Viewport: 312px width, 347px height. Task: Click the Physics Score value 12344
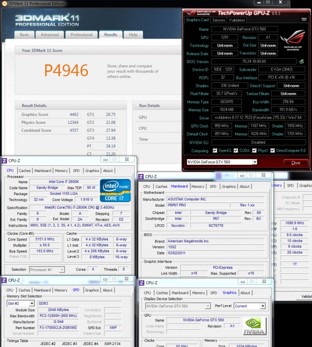pyautogui.click(x=73, y=122)
